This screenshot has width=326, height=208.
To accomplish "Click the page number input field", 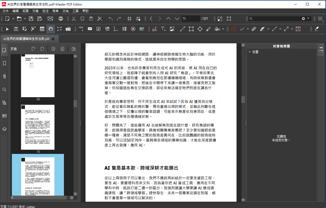I will [191, 19].
